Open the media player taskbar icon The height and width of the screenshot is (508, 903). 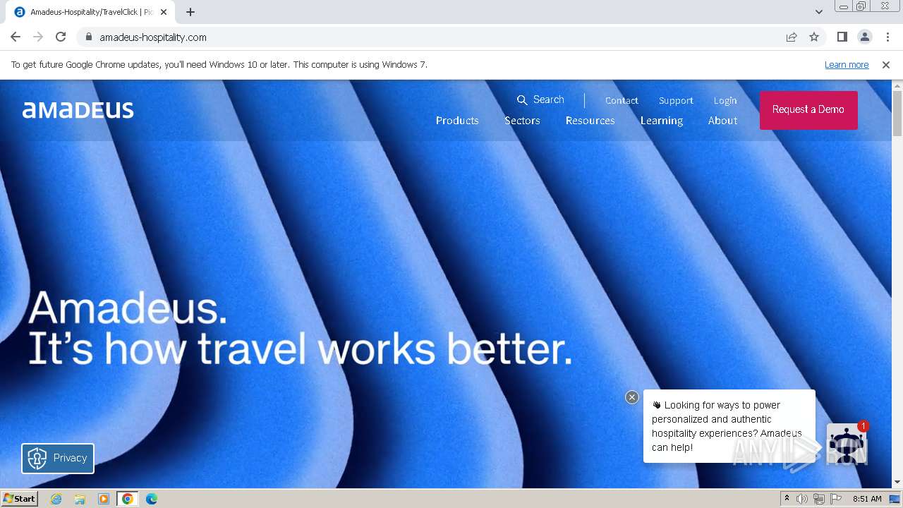pos(104,499)
